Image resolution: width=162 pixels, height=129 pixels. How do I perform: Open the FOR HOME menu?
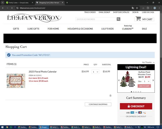[53, 29]
